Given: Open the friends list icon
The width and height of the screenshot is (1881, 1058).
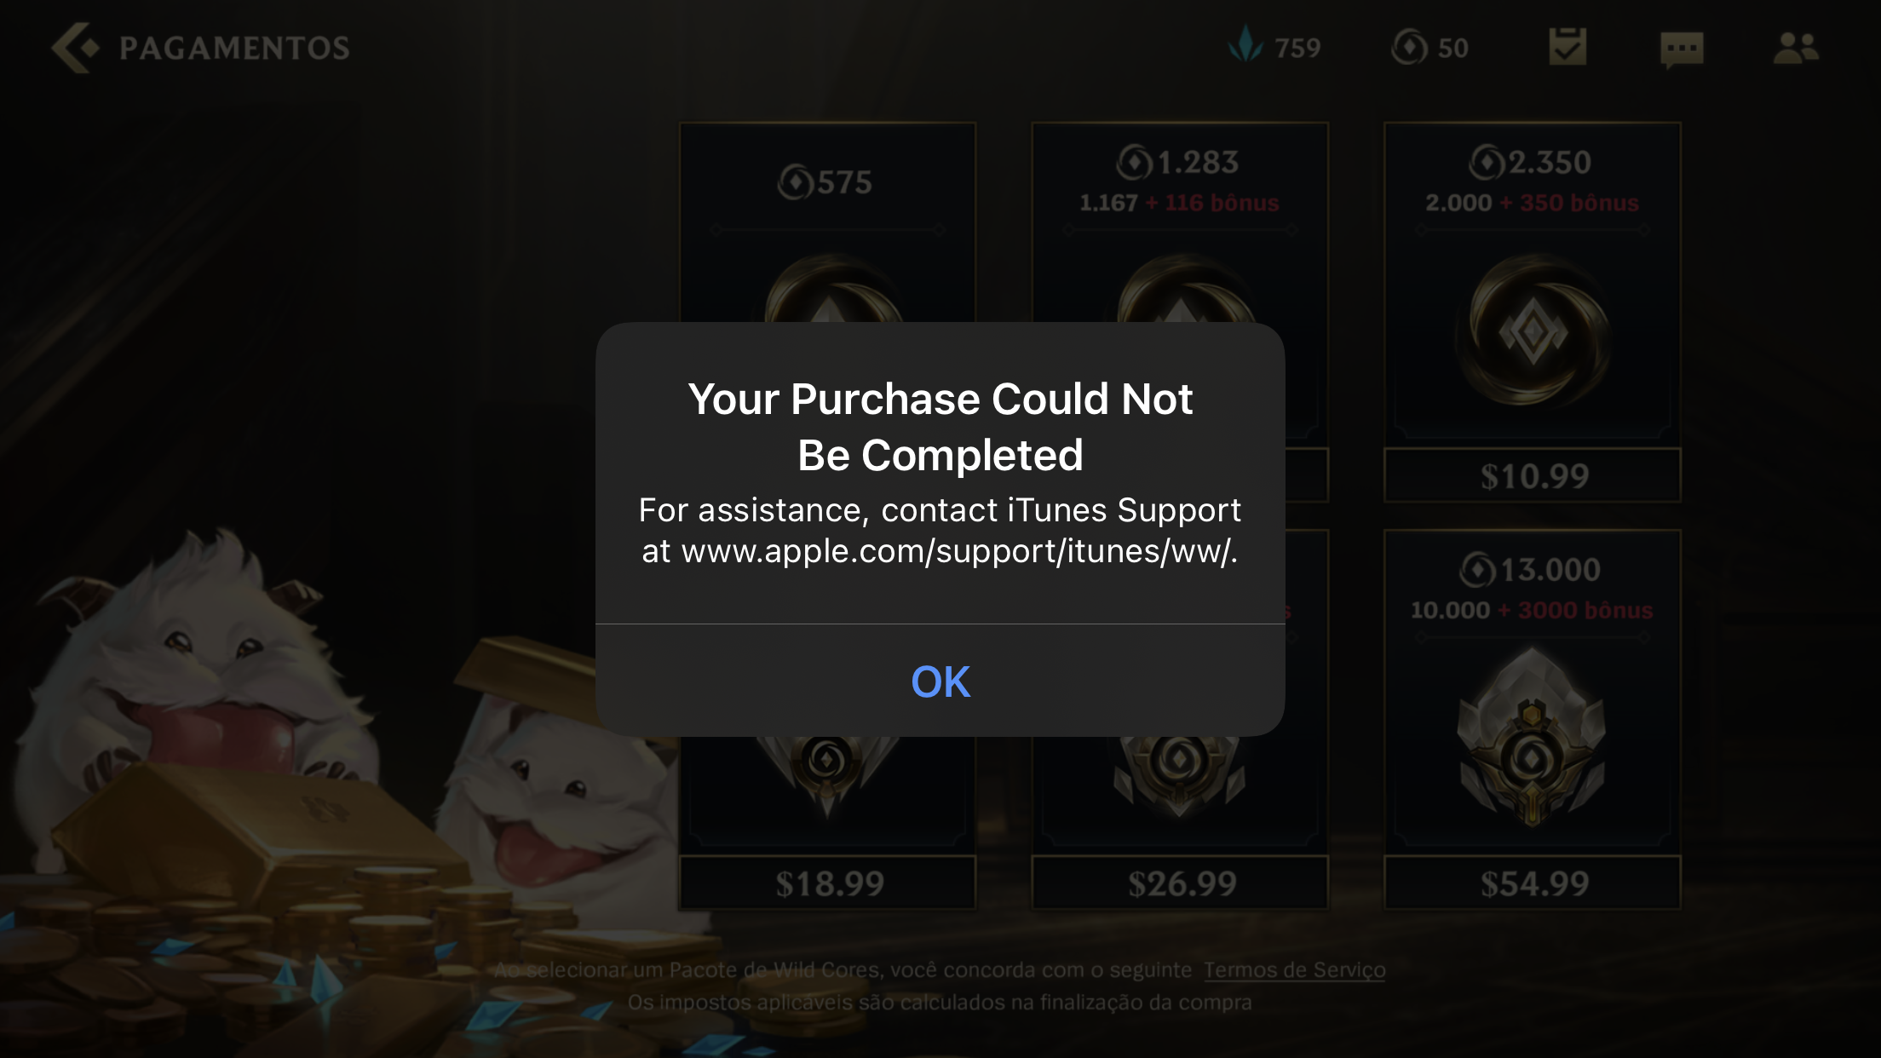Looking at the screenshot, I should (1796, 48).
